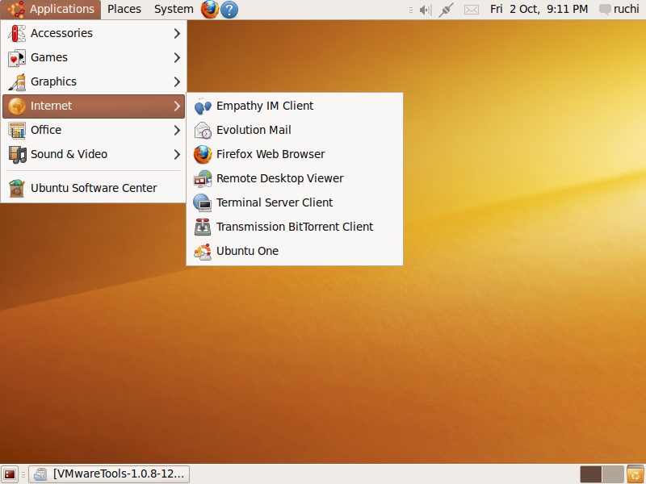Select the Accessories menu label
646x484 pixels.
[61, 33]
